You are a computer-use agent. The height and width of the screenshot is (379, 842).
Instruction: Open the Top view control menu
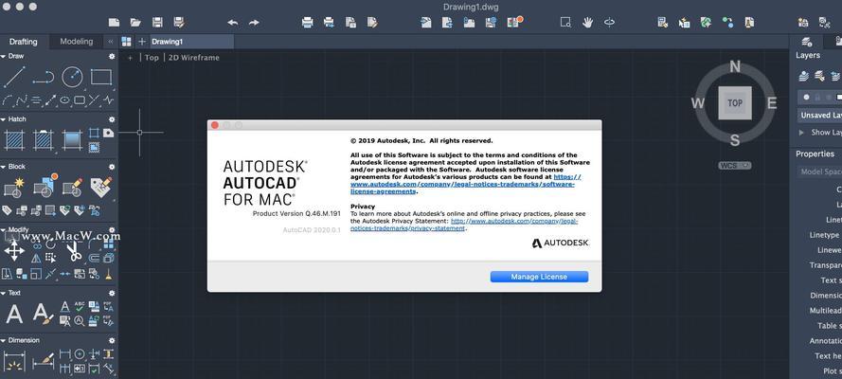click(x=152, y=58)
